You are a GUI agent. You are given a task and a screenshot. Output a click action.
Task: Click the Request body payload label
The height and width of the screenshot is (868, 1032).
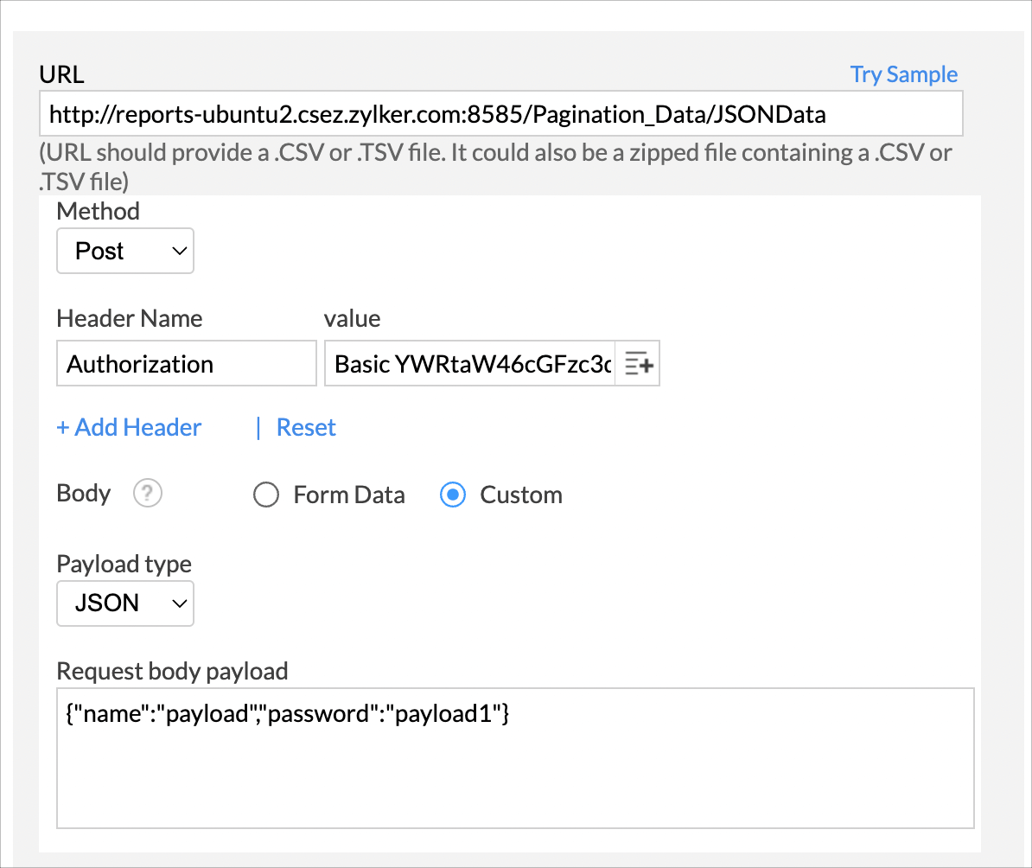pyautogui.click(x=172, y=671)
